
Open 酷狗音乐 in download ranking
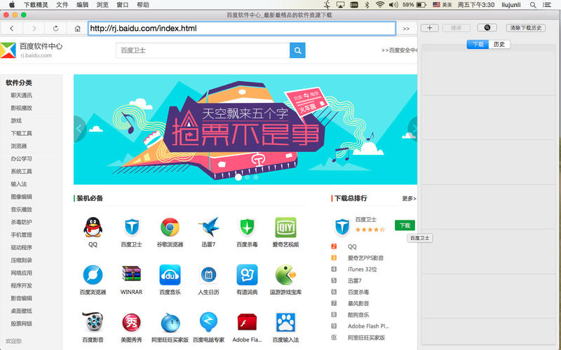tap(358, 315)
